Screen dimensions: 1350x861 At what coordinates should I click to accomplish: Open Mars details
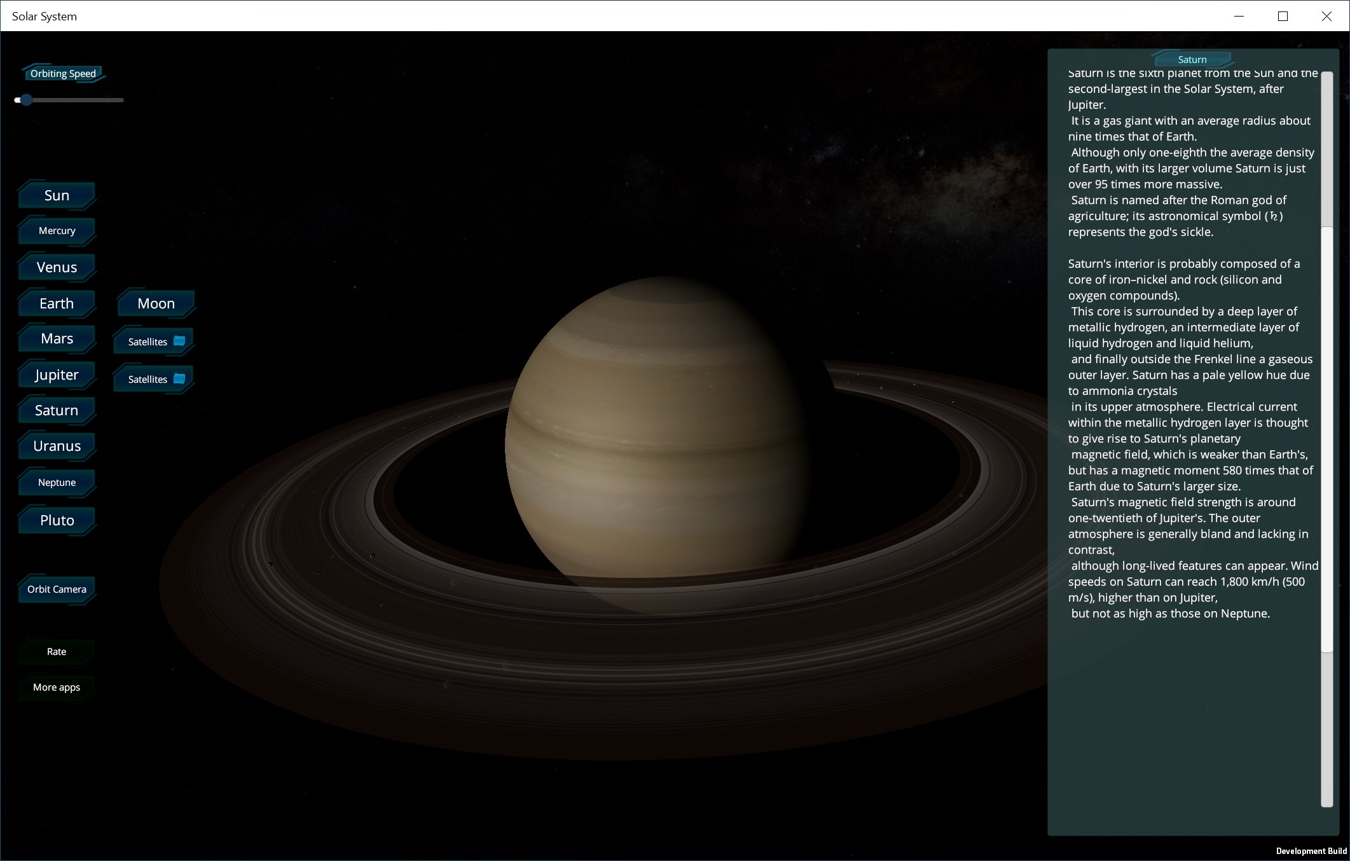[57, 338]
